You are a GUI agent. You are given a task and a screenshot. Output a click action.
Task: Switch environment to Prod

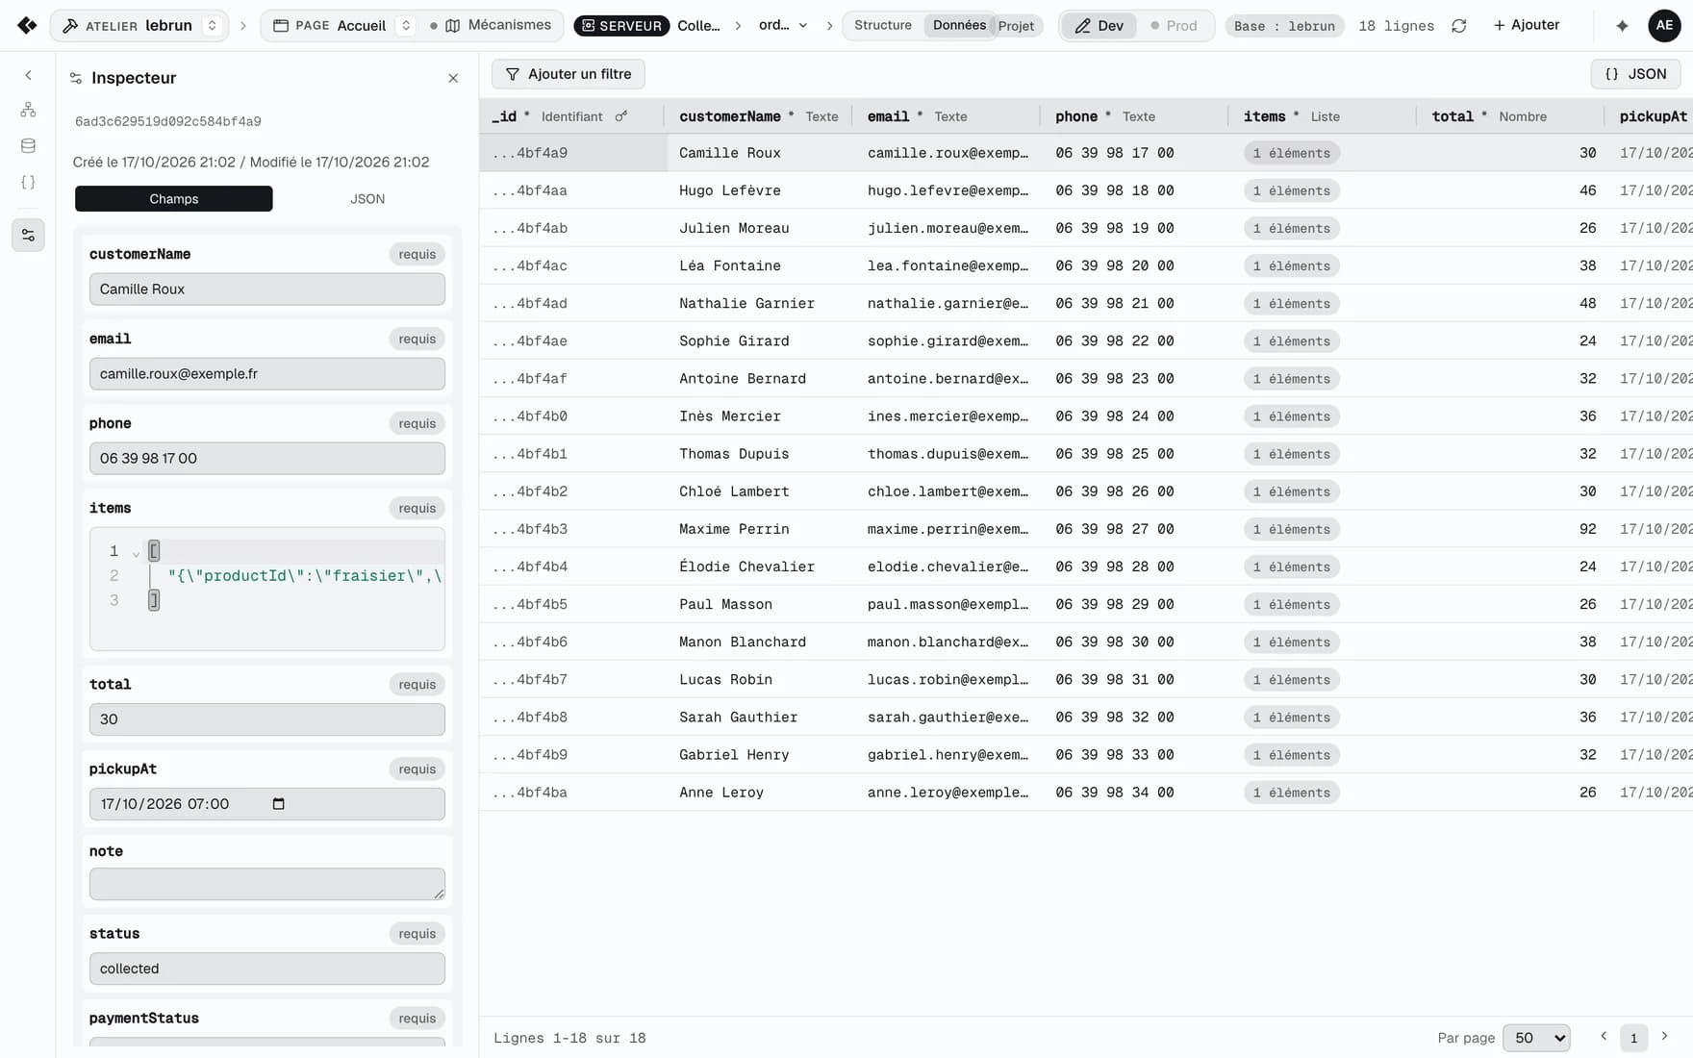[x=1175, y=26]
